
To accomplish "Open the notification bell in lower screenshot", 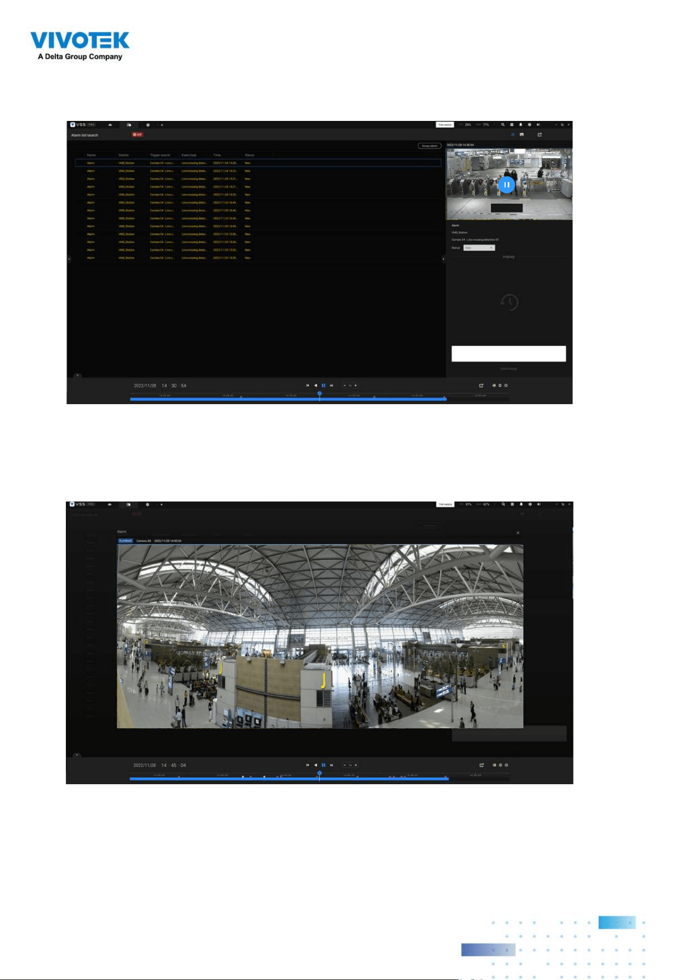I will tap(521, 504).
